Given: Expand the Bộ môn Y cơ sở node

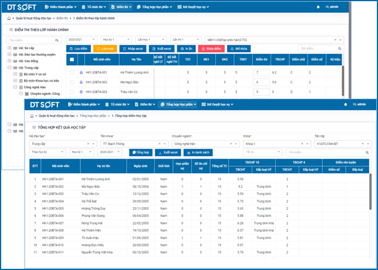Looking at the screenshot, I should pos(15,74).
